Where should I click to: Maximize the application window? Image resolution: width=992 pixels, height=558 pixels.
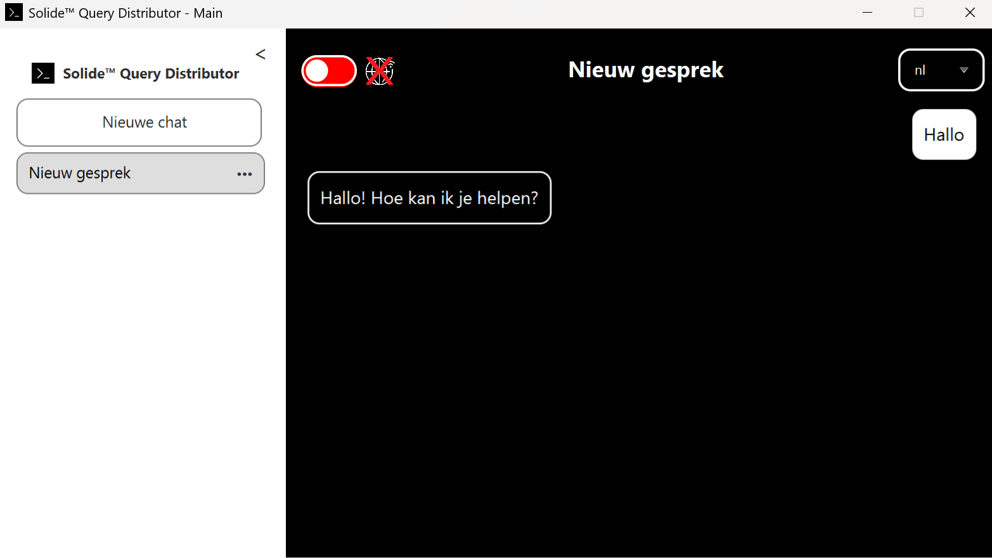[x=918, y=13]
